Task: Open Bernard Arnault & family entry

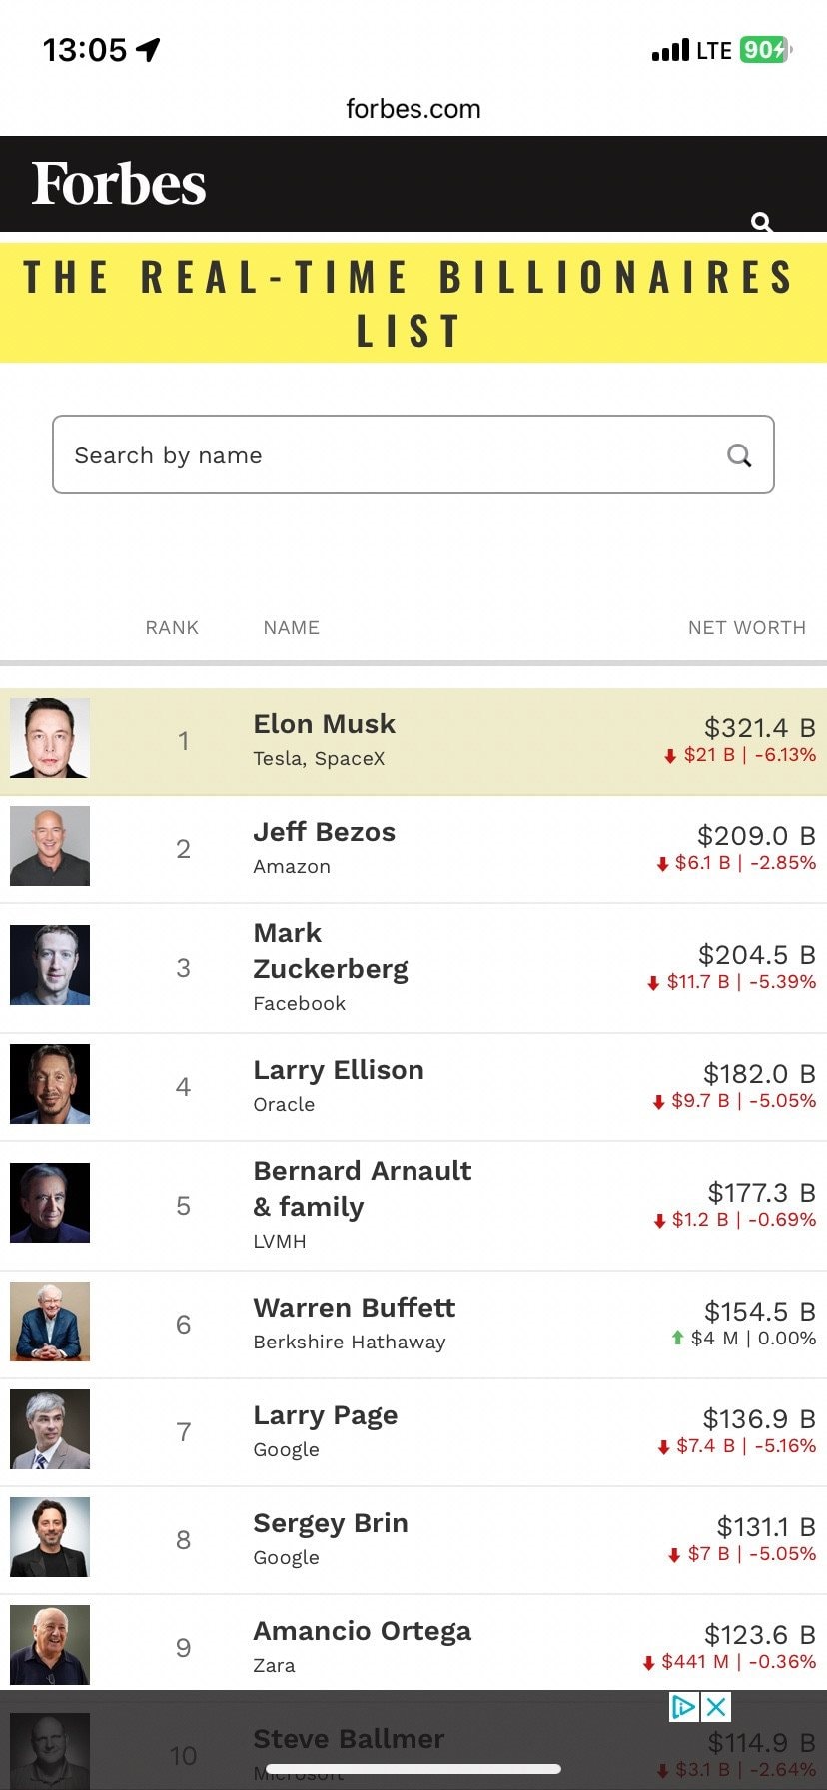Action: pos(362,1188)
